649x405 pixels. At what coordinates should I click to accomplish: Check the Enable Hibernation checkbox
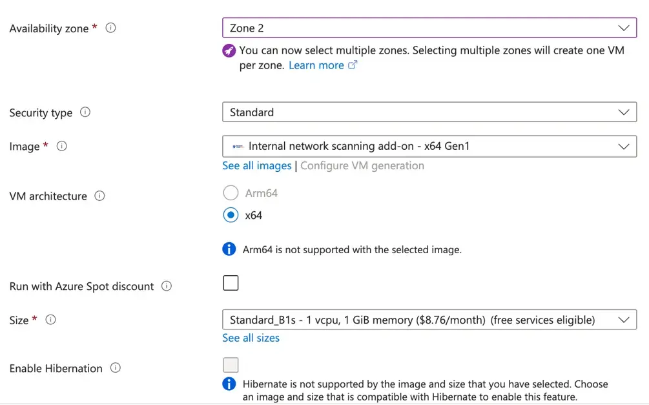[x=231, y=365]
